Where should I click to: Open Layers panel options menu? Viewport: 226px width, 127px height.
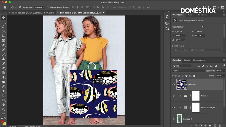224,60
